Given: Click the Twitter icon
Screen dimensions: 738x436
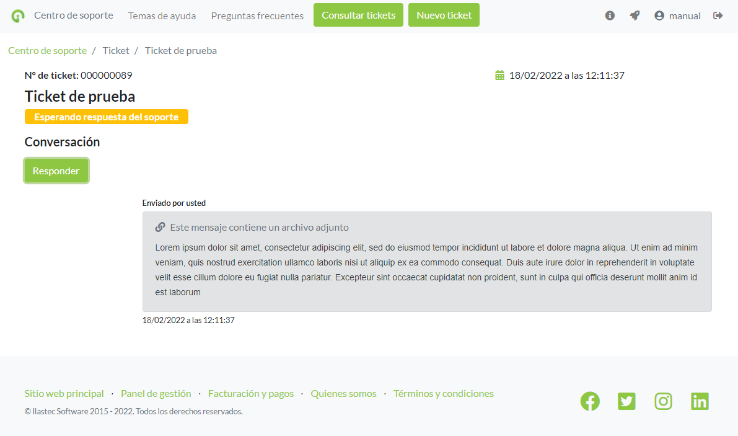Looking at the screenshot, I should [x=626, y=401].
